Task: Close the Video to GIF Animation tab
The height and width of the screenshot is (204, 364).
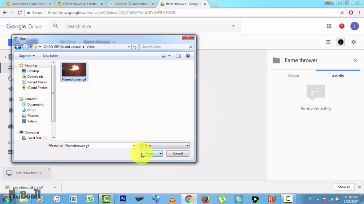Action: point(153,4)
